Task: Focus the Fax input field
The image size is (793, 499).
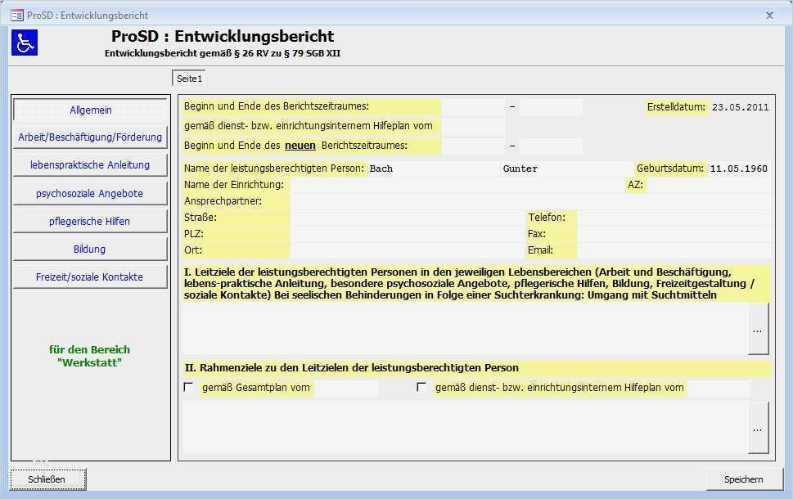Action: [x=674, y=234]
